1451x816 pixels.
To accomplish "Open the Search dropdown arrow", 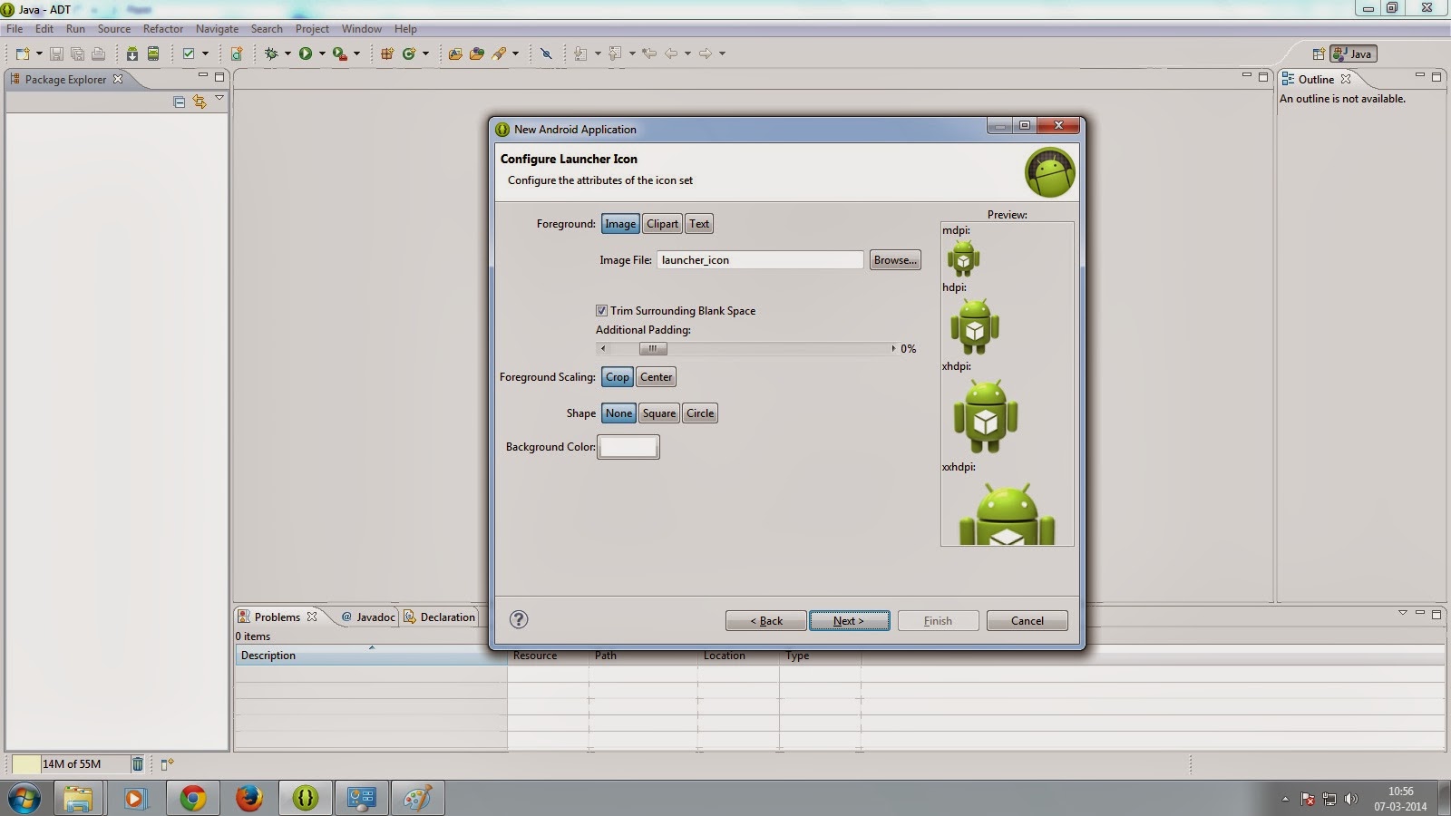I will point(515,53).
